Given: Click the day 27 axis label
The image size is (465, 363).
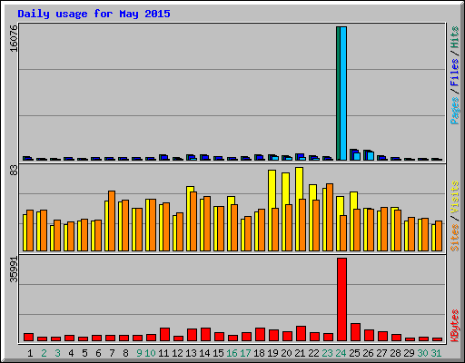Looking at the screenshot, I should 381,353.
